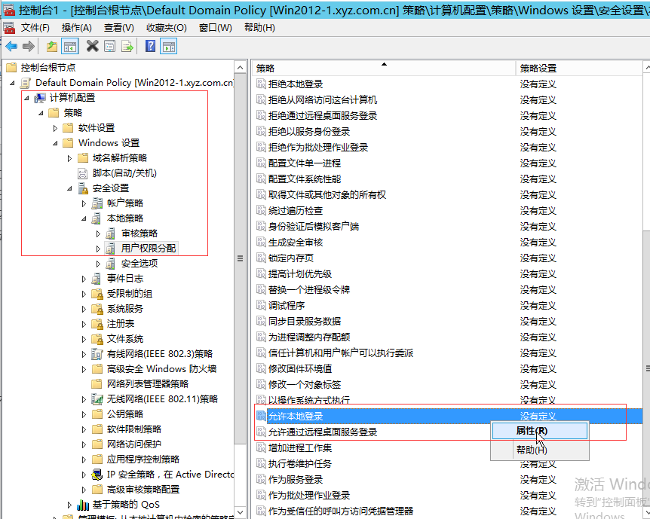Click the 控制台根节点 folder icon
Image resolution: width=650 pixels, height=519 pixels.
pyautogui.click(x=11, y=68)
